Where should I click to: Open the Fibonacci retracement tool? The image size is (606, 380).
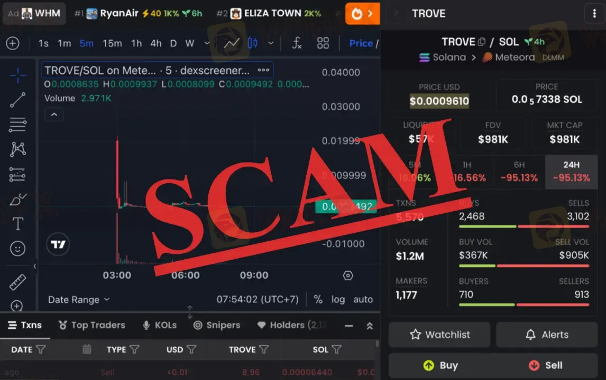coord(18,125)
